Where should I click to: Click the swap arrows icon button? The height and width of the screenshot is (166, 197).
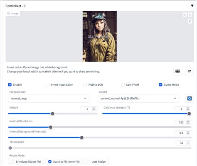tap(190, 71)
